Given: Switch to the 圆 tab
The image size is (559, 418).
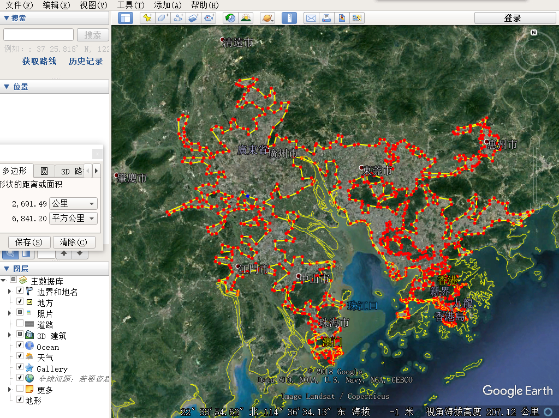Looking at the screenshot, I should click(44, 171).
